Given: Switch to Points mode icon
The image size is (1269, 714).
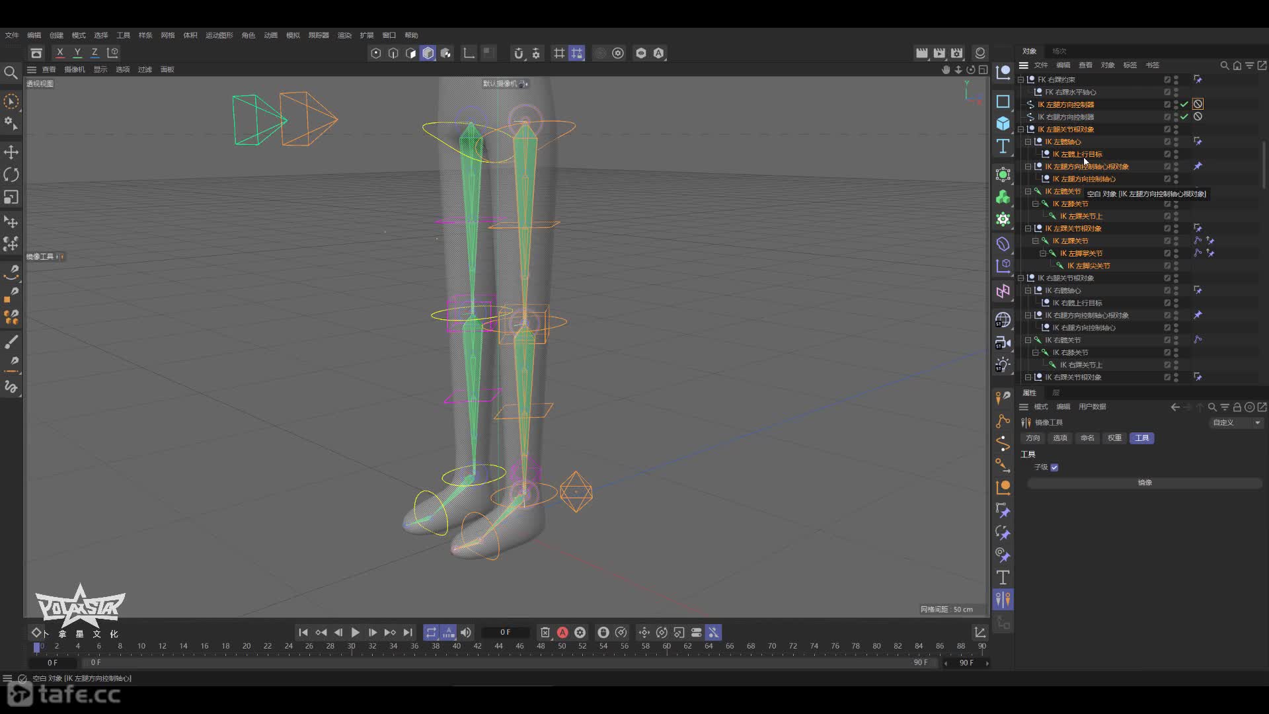Looking at the screenshot, I should tap(376, 53).
